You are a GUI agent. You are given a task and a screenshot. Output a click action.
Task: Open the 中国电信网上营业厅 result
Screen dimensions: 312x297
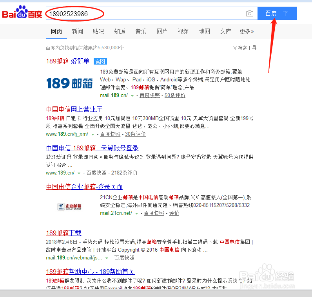tap(74, 109)
